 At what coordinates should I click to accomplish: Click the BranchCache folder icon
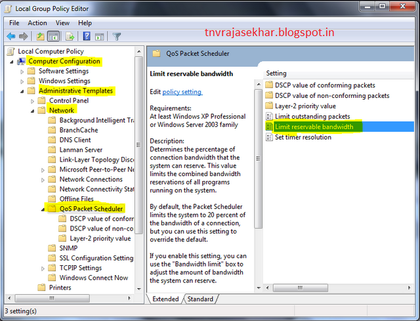tap(52, 130)
